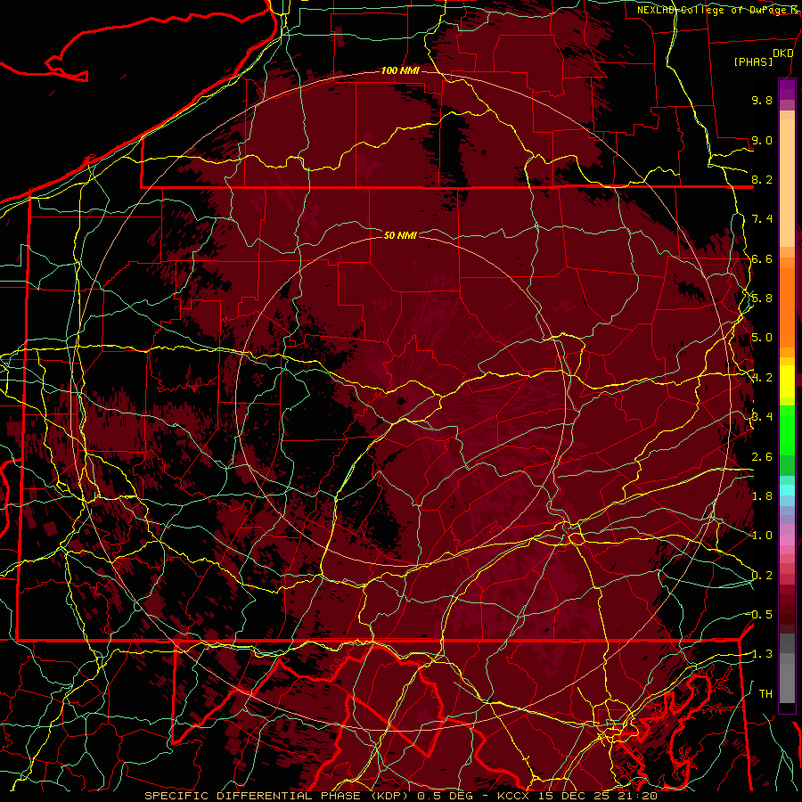Screen dimensions: 802x802
Task: Click the 9.0 value on the scale
Action: [x=762, y=140]
